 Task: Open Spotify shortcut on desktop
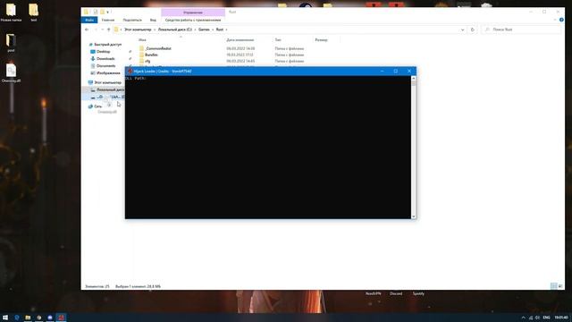point(418,293)
